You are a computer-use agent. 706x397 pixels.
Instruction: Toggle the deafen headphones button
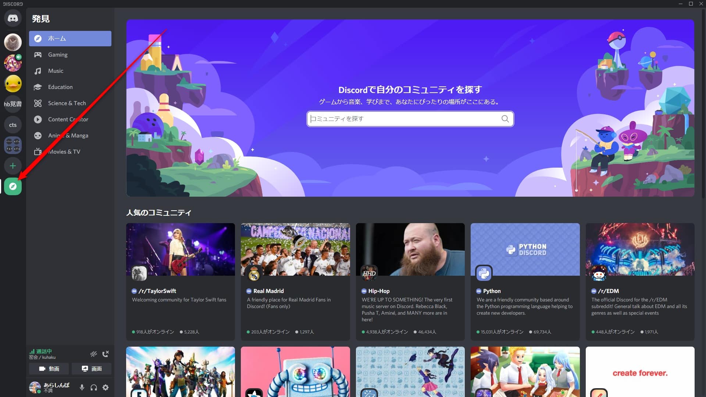(x=94, y=387)
